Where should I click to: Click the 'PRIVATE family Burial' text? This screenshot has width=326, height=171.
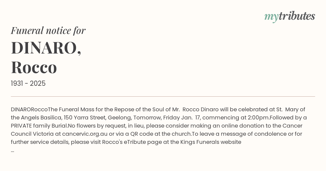pyautogui.click(x=39, y=126)
